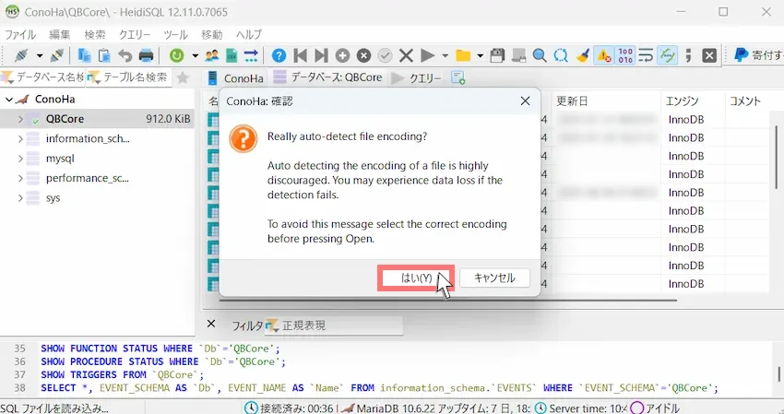The height and width of the screenshot is (414, 784).
Task: Click the yellow open folder icon
Action: coord(463,55)
